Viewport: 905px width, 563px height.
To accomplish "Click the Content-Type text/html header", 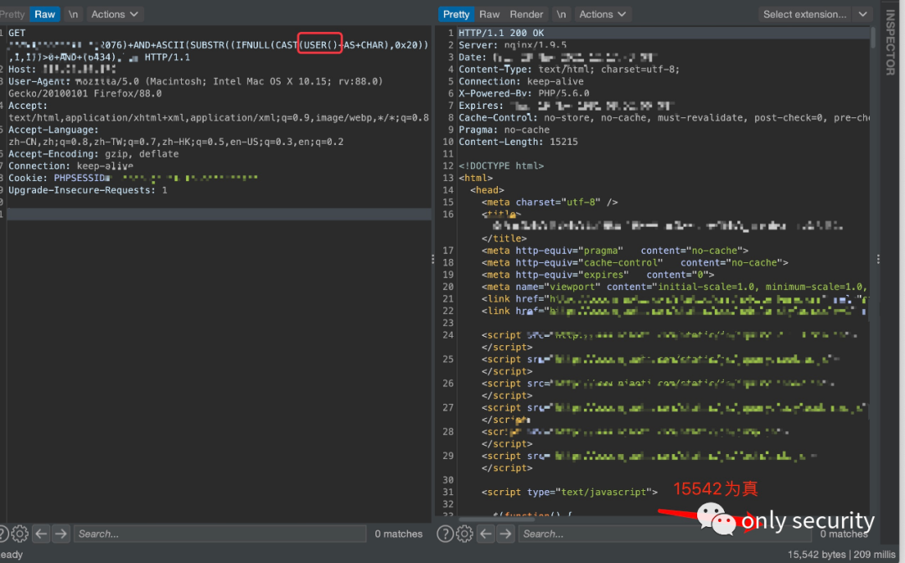I will pos(569,70).
